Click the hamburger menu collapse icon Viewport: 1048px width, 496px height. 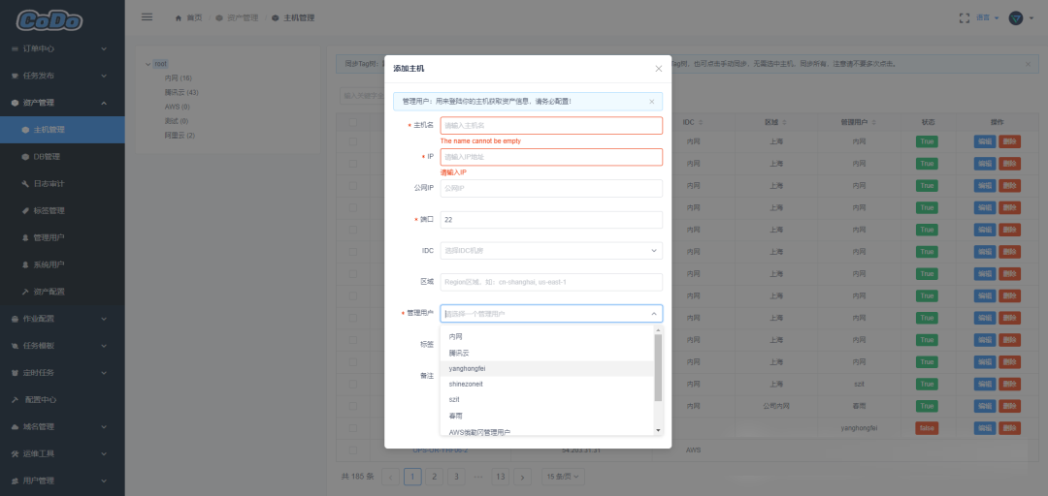(x=147, y=16)
